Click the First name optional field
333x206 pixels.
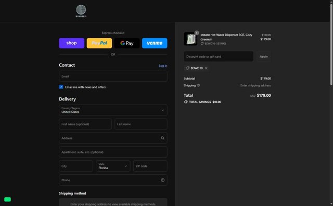tap(85, 124)
